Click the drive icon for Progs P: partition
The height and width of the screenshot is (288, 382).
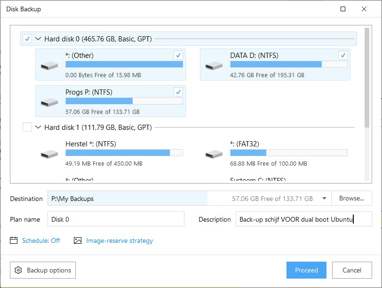[49, 102]
